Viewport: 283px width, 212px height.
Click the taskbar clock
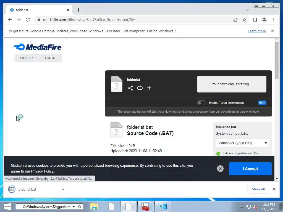pyautogui.click(x=269, y=207)
